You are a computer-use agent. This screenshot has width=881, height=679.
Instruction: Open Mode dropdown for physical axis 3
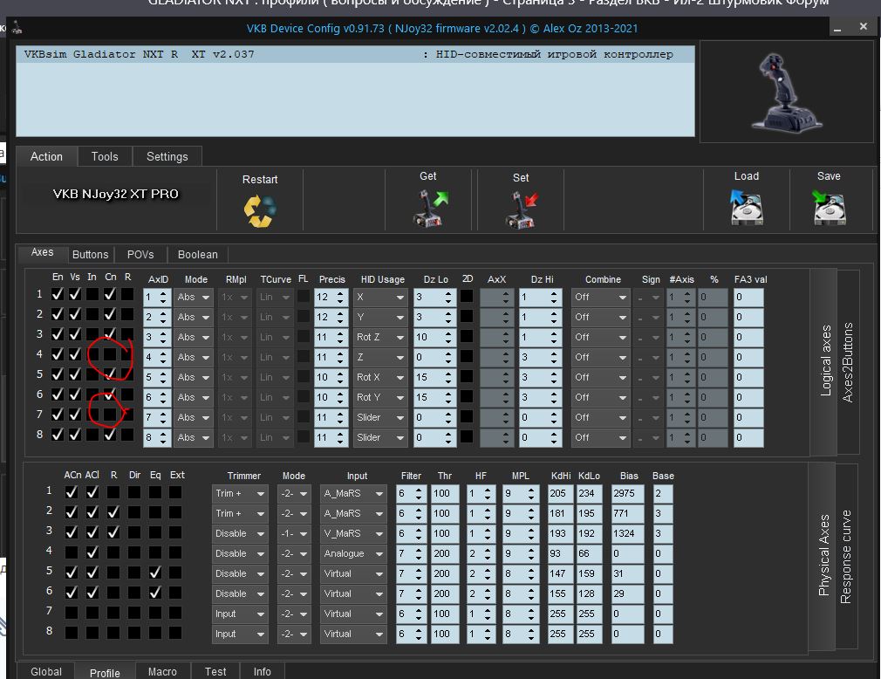[294, 533]
